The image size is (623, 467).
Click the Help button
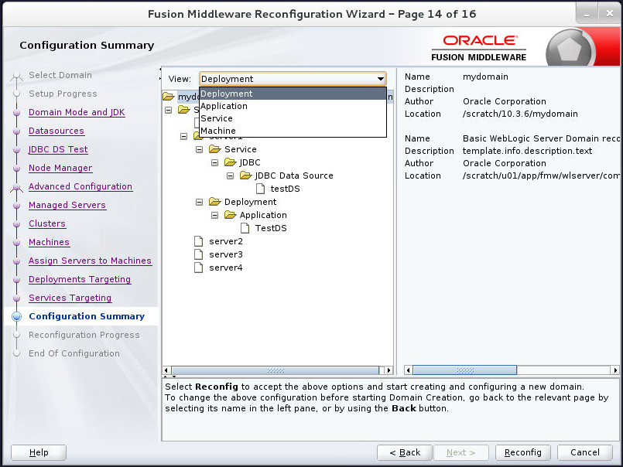39,453
